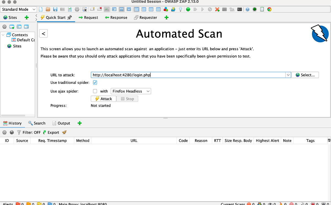Image resolution: width=331 pixels, height=205 pixels.
Task: Start a new session with the blank page icon
Action: click(x=41, y=9)
